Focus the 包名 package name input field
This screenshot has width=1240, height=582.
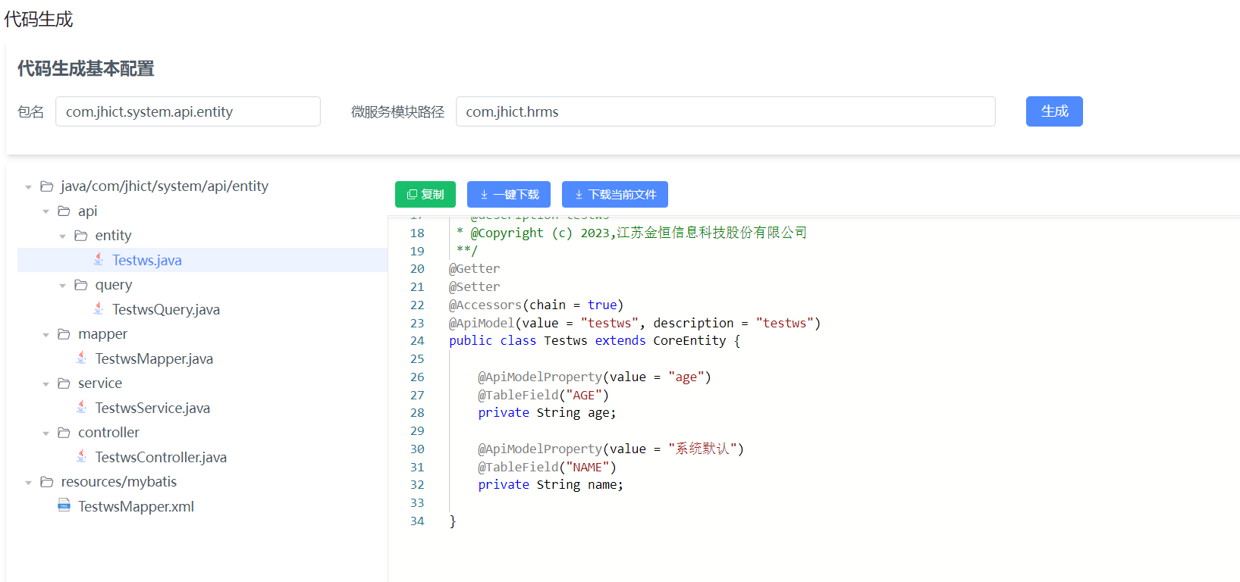click(188, 111)
